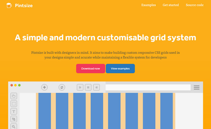Click the main headline about customisable grid system
The height and width of the screenshot is (129, 211).
(x=105, y=38)
